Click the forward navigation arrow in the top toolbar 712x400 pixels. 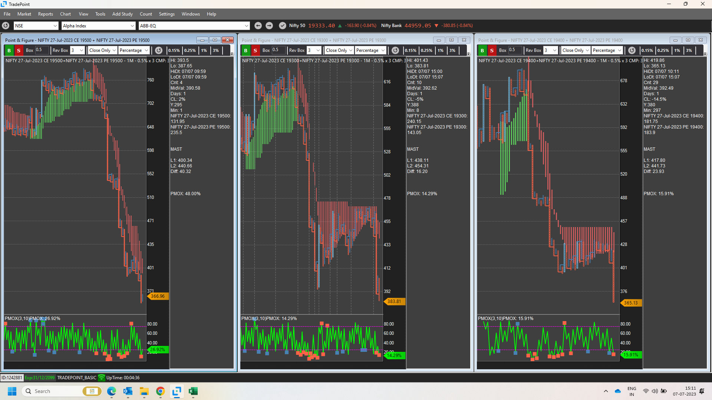[269, 25]
